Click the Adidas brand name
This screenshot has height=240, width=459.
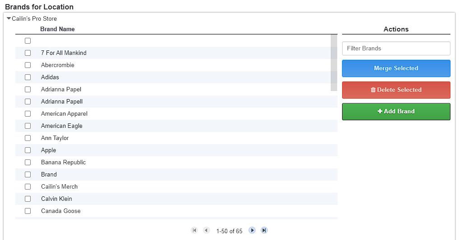pos(50,77)
